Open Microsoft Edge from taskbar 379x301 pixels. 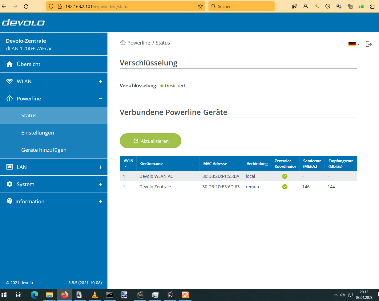click(34, 295)
